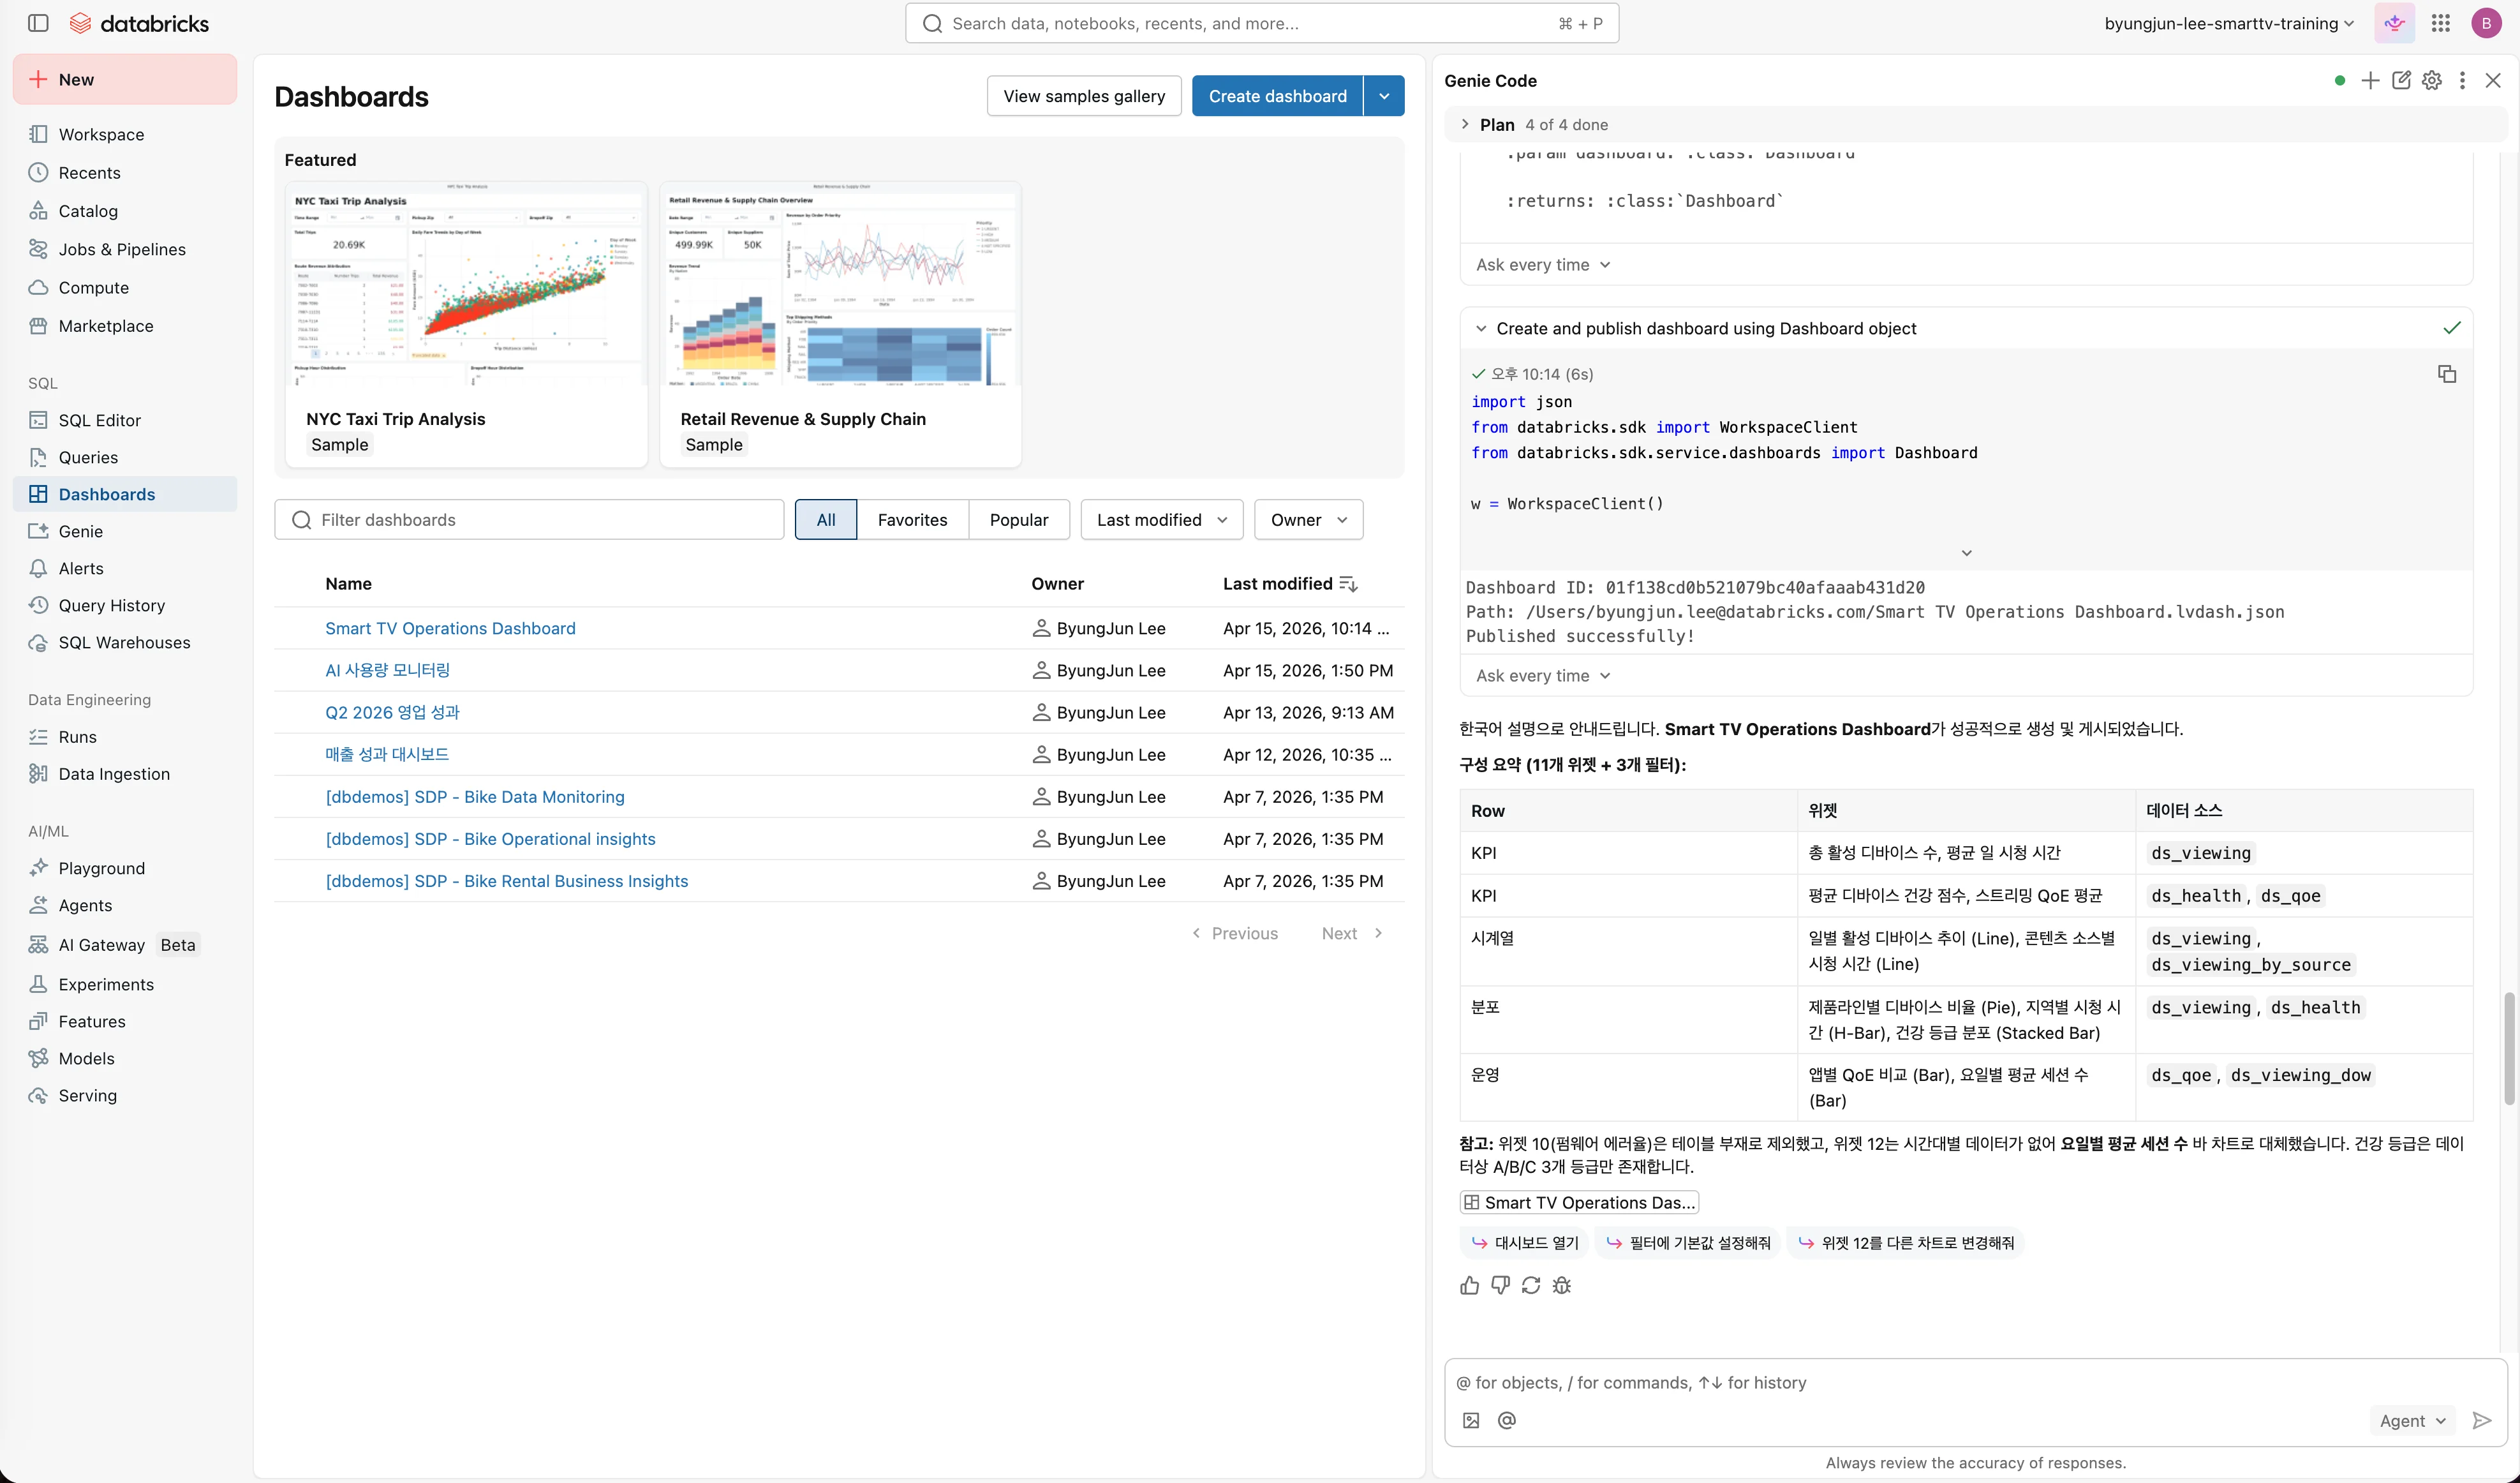
Task: Open Genie in the sidebar
Action: [x=125, y=531]
